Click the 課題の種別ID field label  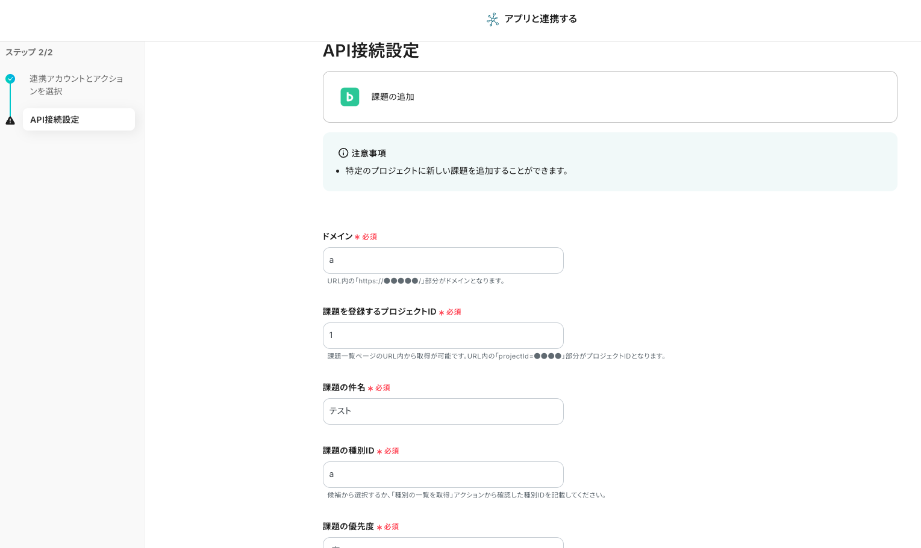348,451
